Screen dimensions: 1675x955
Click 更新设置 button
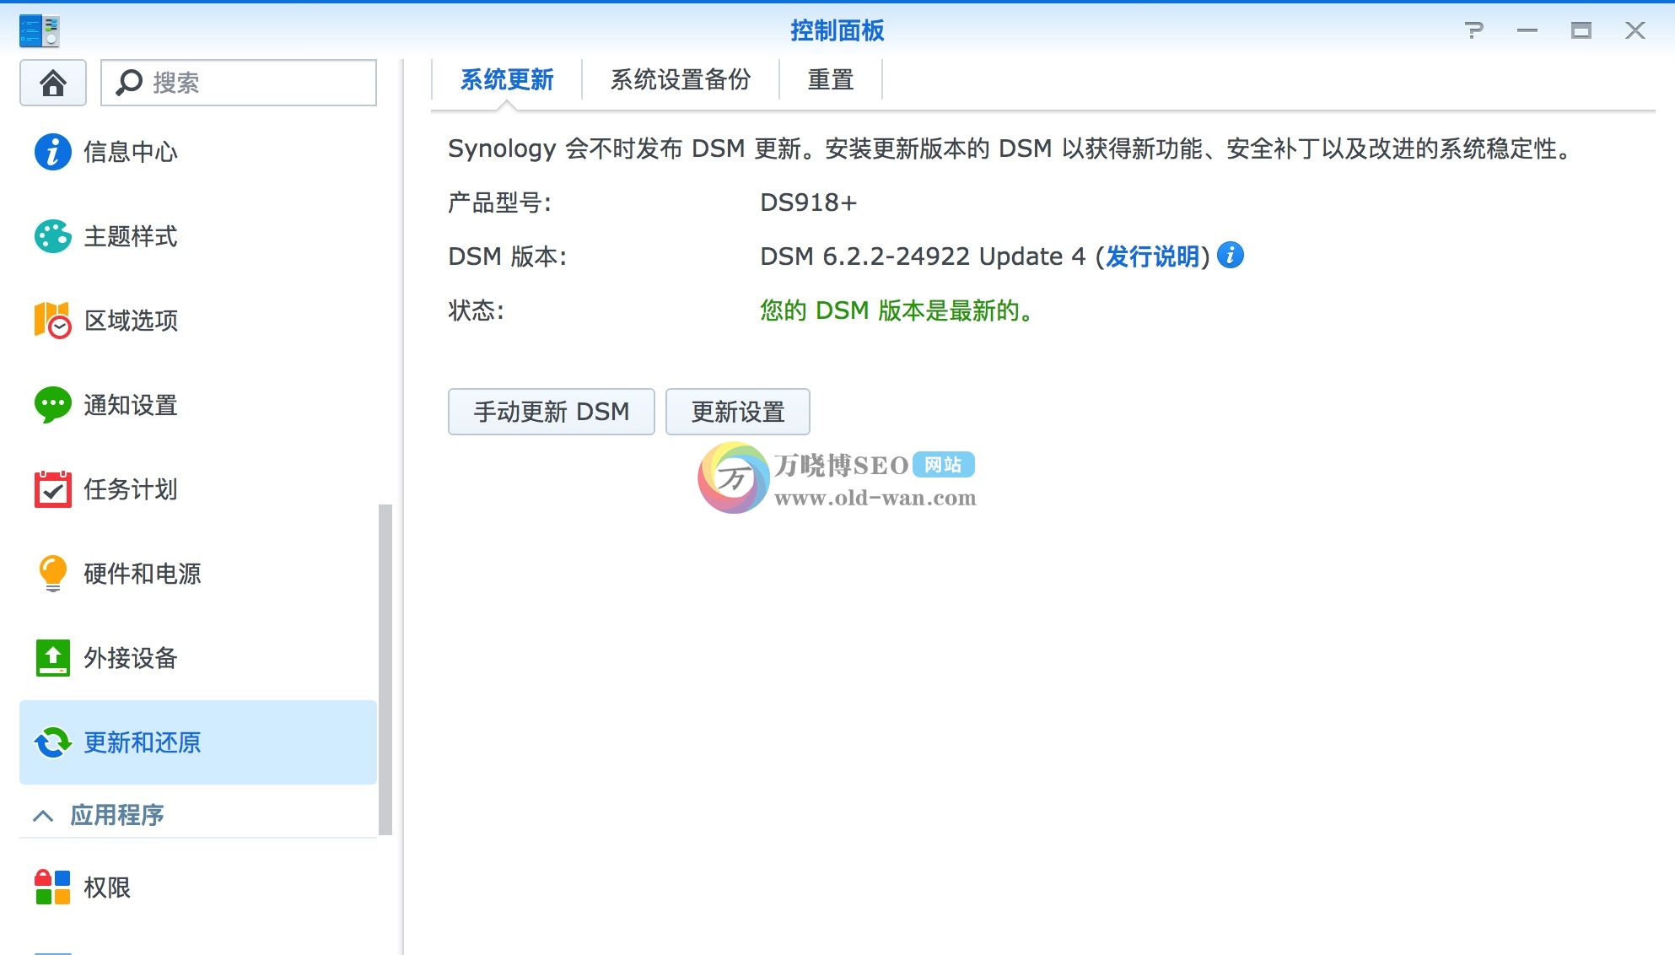pyautogui.click(x=738, y=412)
